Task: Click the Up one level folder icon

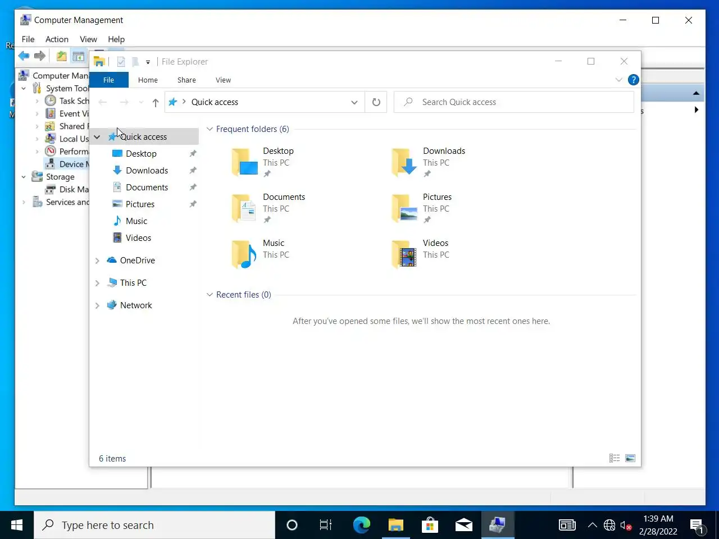Action: coord(61,56)
